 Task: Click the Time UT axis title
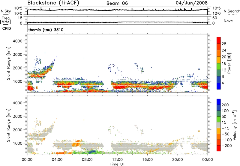117,164
